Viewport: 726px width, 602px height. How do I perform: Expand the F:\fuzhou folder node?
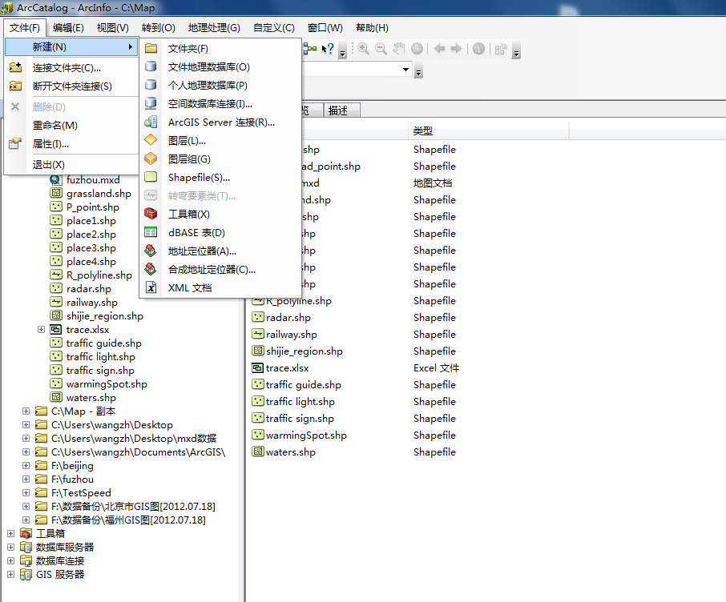[26, 479]
